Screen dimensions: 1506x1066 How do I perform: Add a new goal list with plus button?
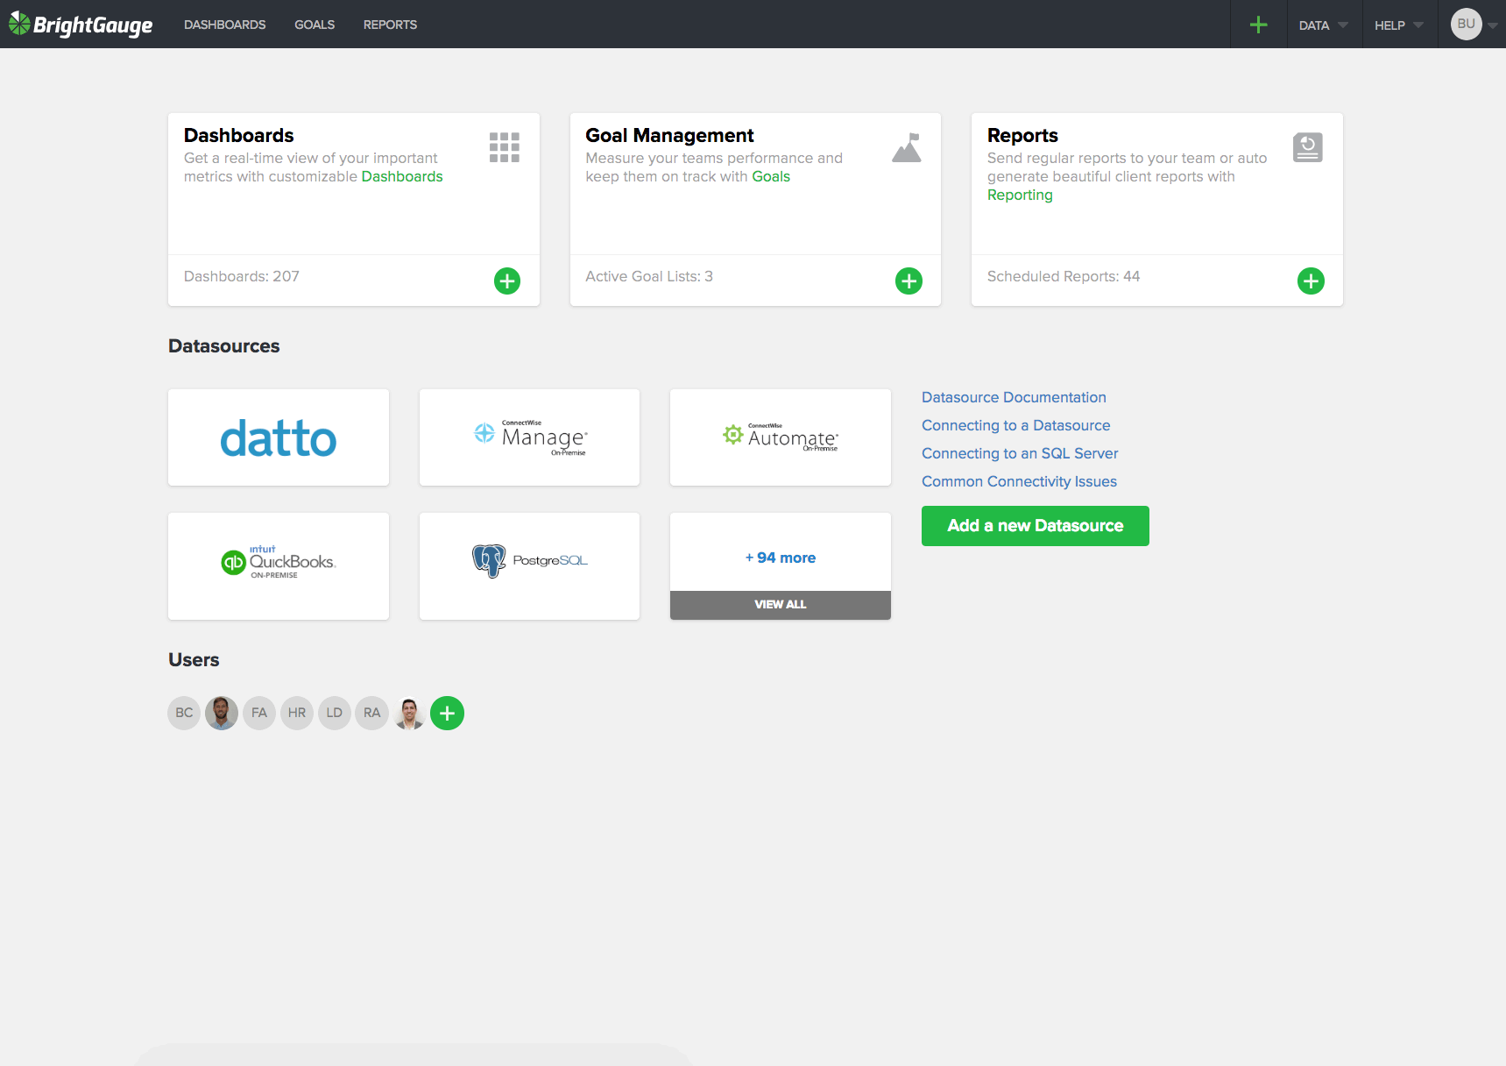click(x=909, y=281)
